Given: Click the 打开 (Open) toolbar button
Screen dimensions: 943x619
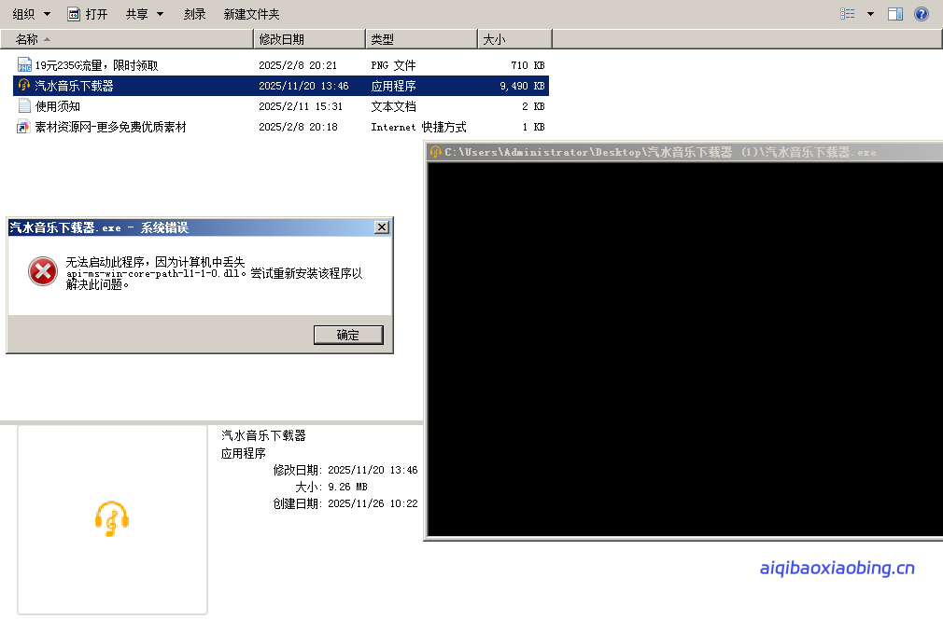Looking at the screenshot, I should [x=88, y=14].
